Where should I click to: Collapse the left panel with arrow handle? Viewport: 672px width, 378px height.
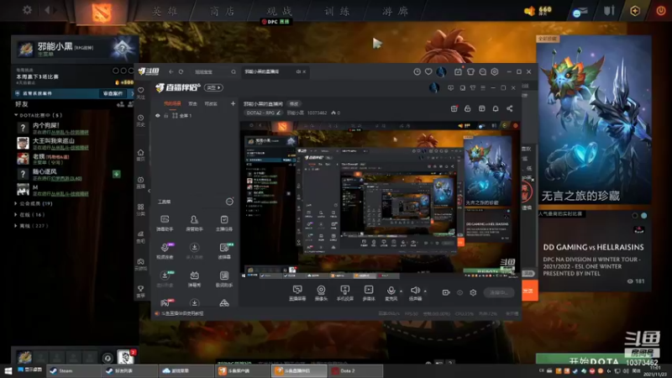point(150,191)
